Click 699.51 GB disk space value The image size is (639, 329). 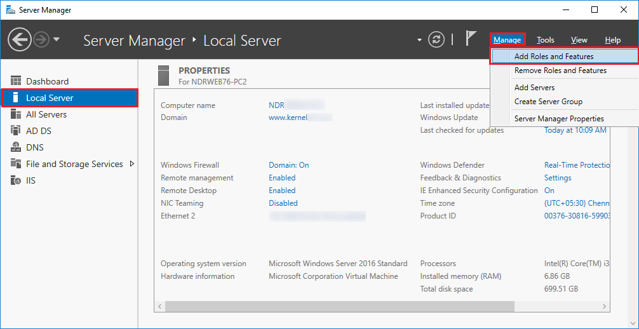(x=561, y=288)
